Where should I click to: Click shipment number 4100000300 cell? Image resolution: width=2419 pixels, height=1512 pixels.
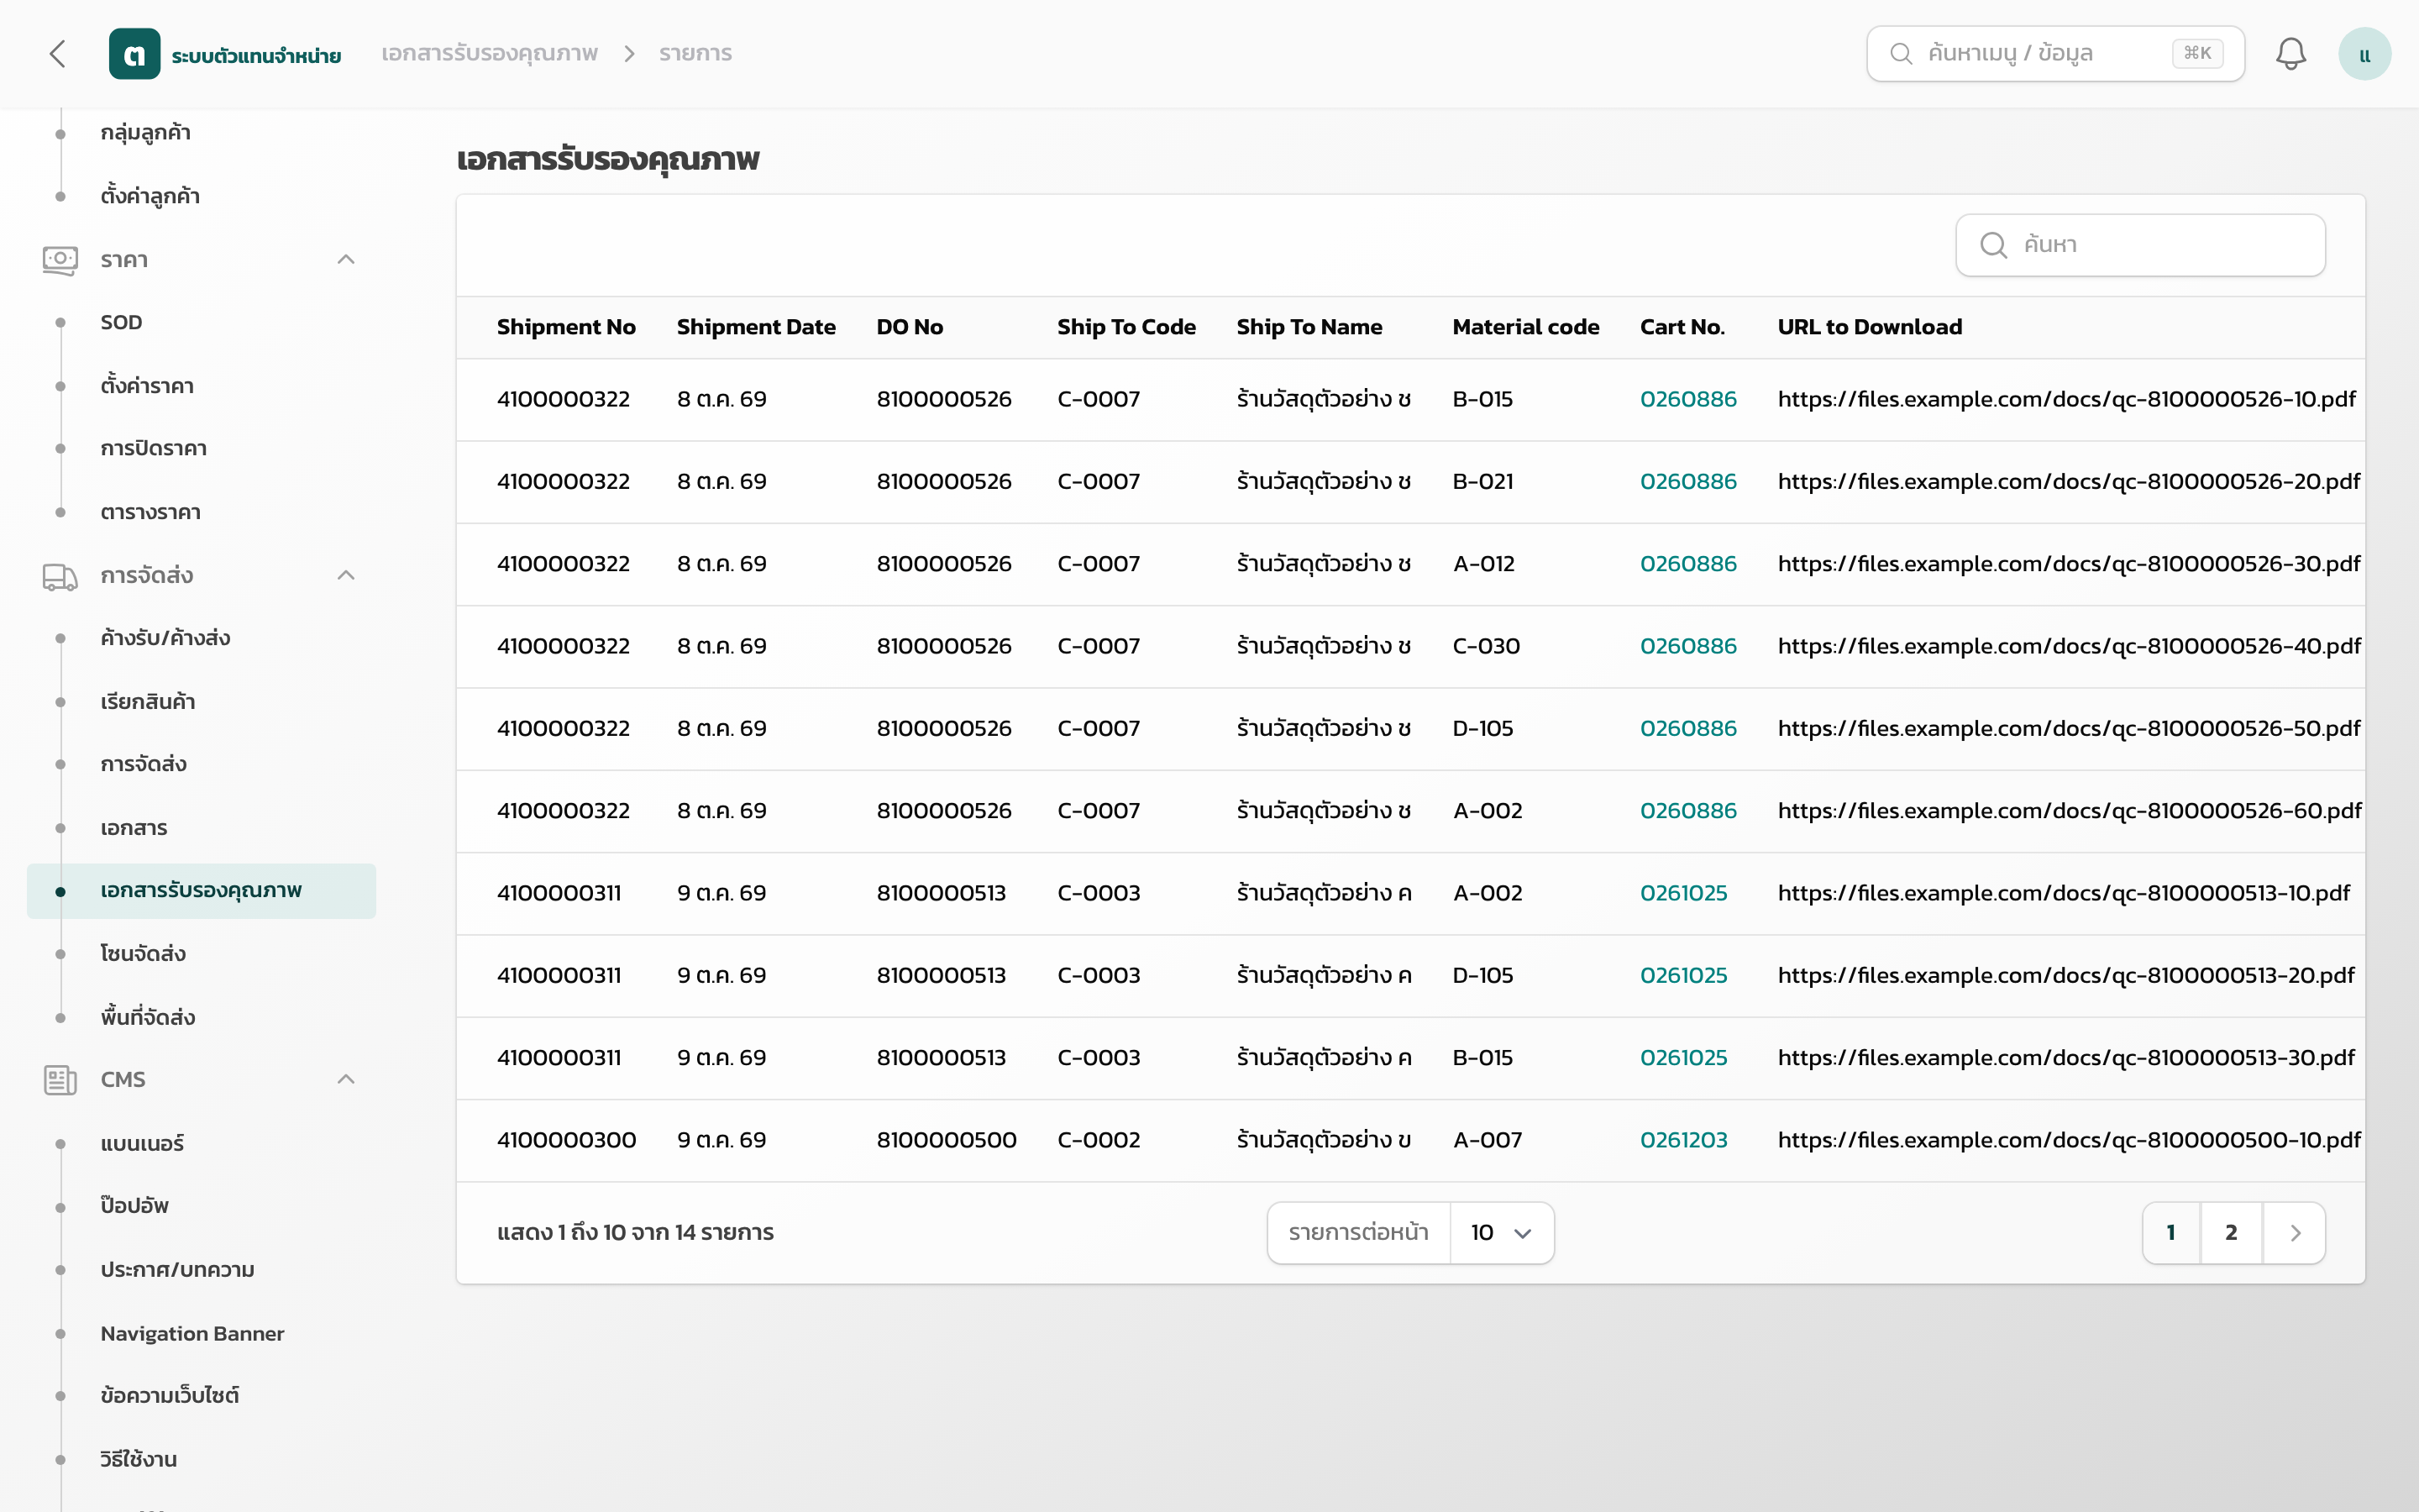point(566,1141)
